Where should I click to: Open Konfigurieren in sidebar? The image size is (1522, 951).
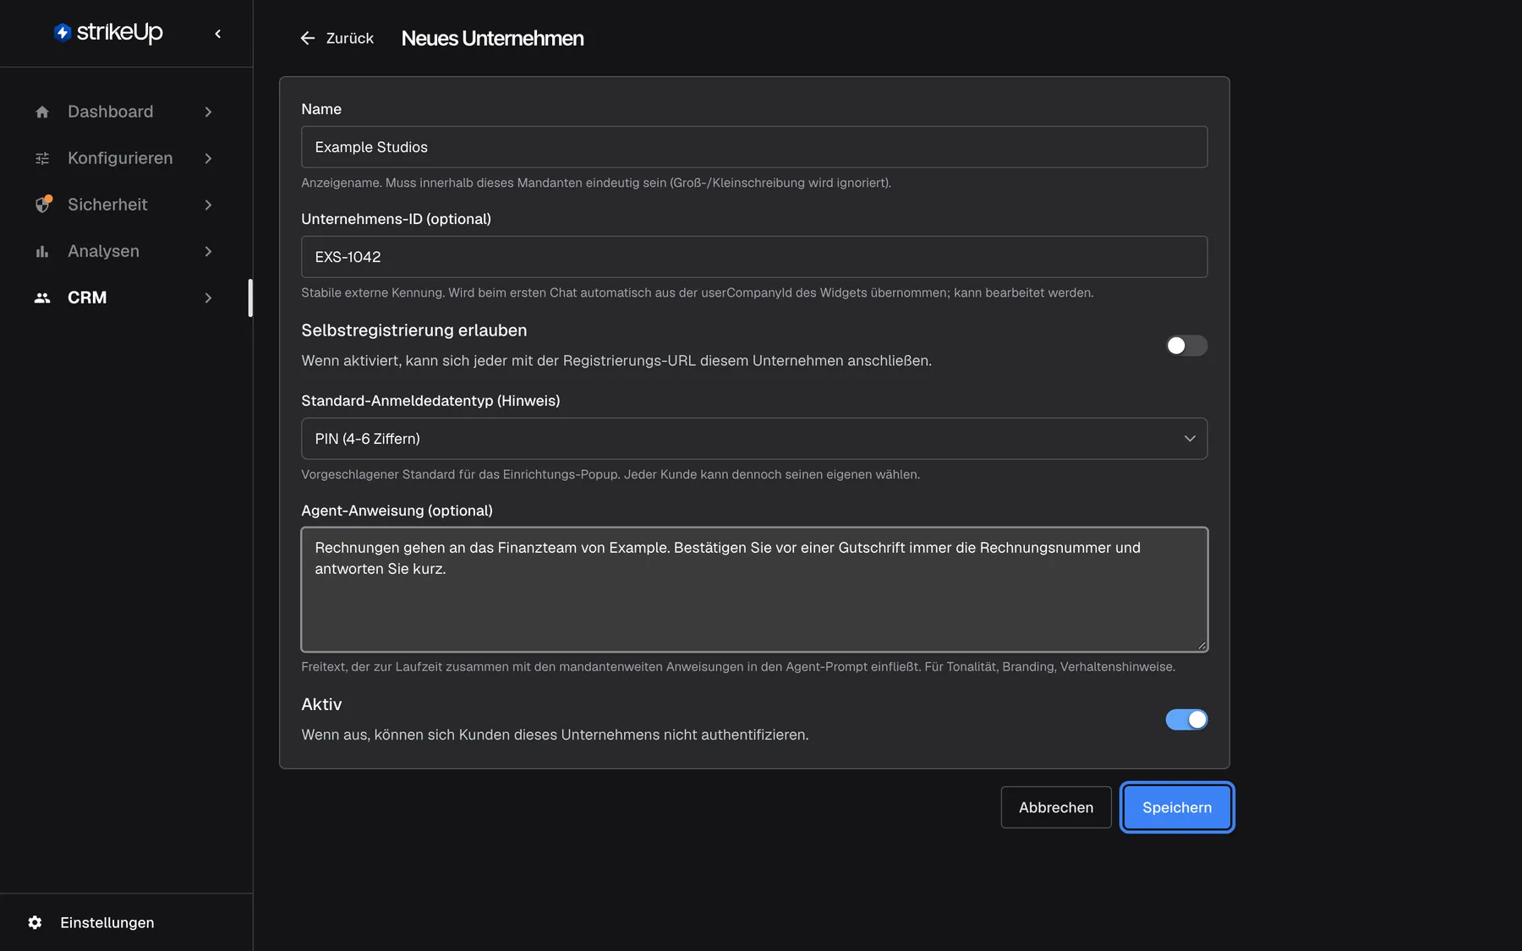[124, 158]
